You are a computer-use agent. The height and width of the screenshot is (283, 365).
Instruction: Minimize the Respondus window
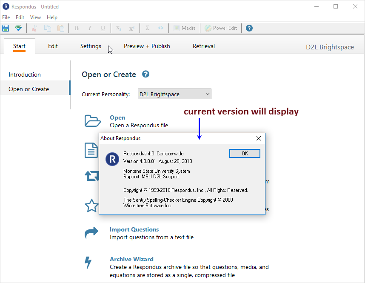(317, 6)
